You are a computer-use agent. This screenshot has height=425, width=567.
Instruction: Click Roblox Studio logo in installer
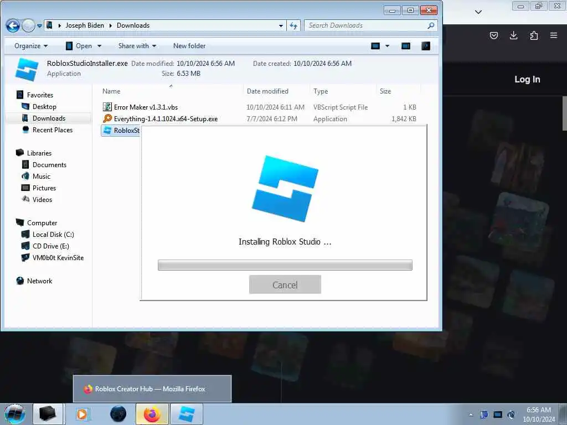[x=285, y=189]
